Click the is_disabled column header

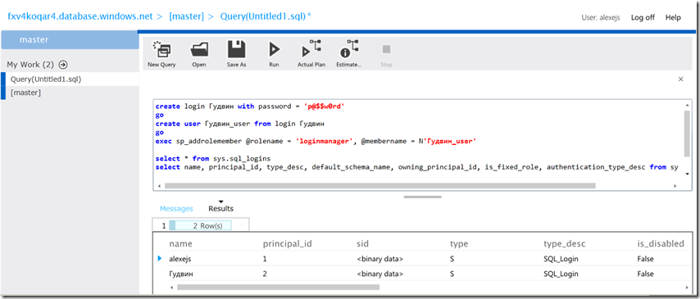click(x=661, y=243)
